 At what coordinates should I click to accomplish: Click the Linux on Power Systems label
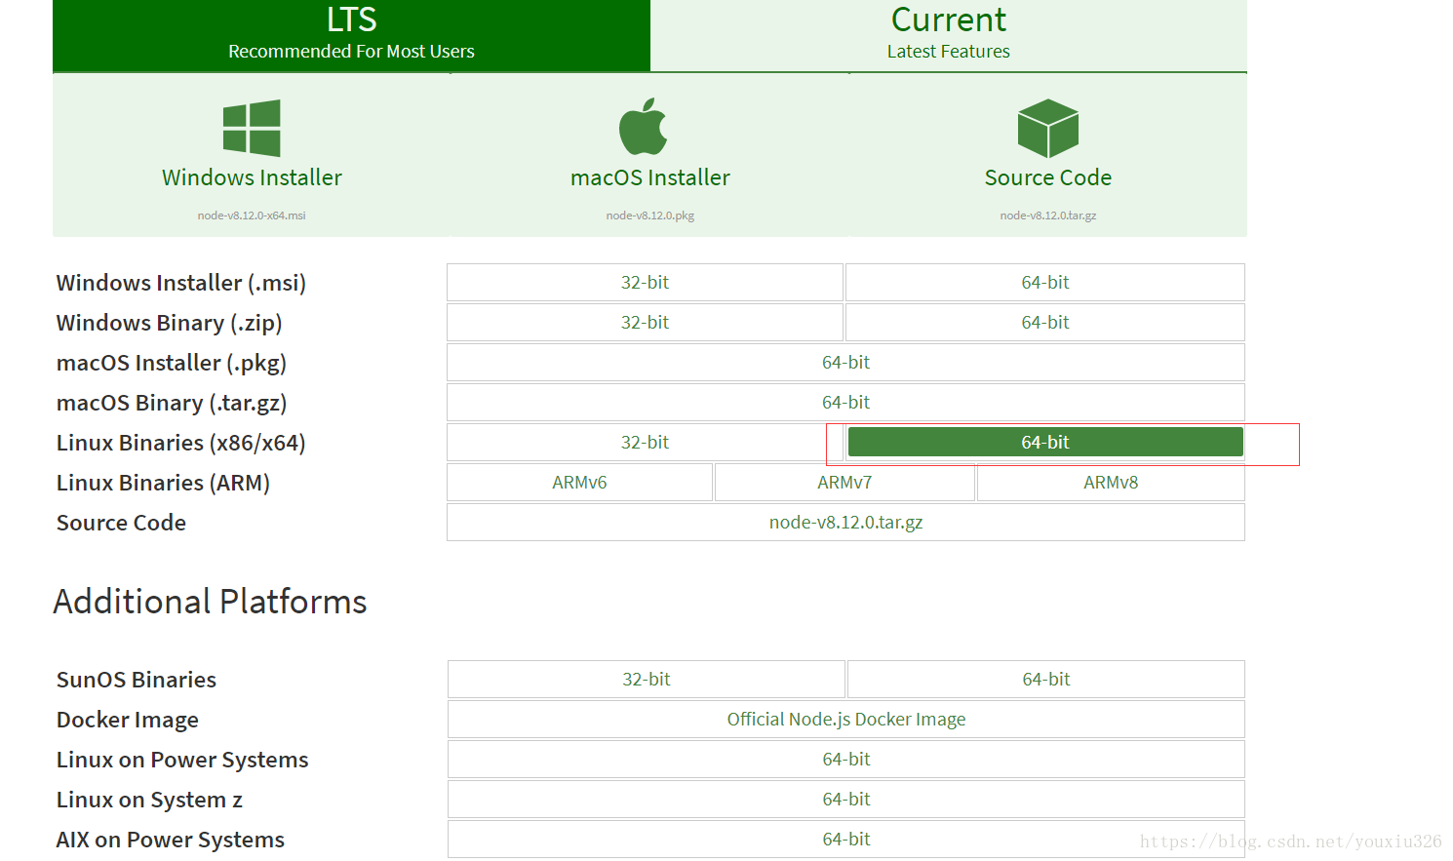[x=182, y=760]
